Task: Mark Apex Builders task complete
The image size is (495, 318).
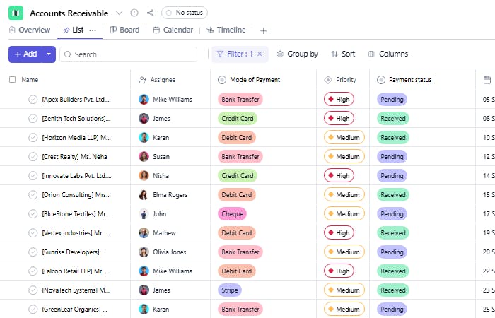Action: 33,100
